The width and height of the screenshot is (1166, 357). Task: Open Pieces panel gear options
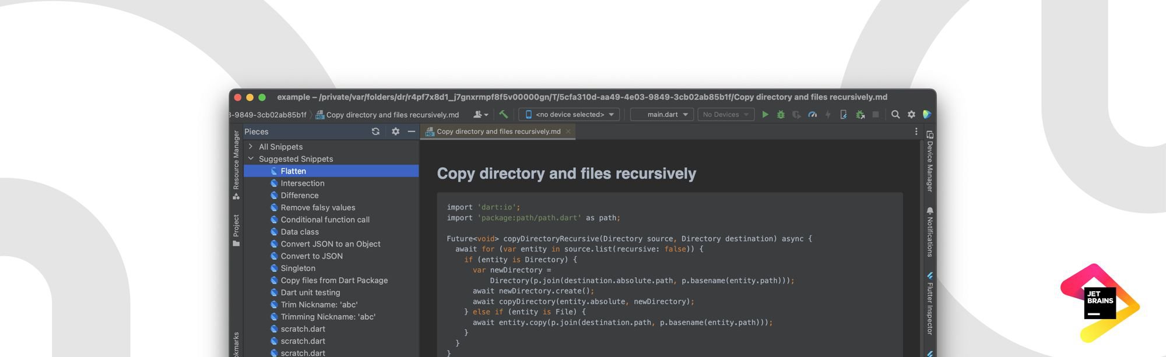(x=395, y=132)
